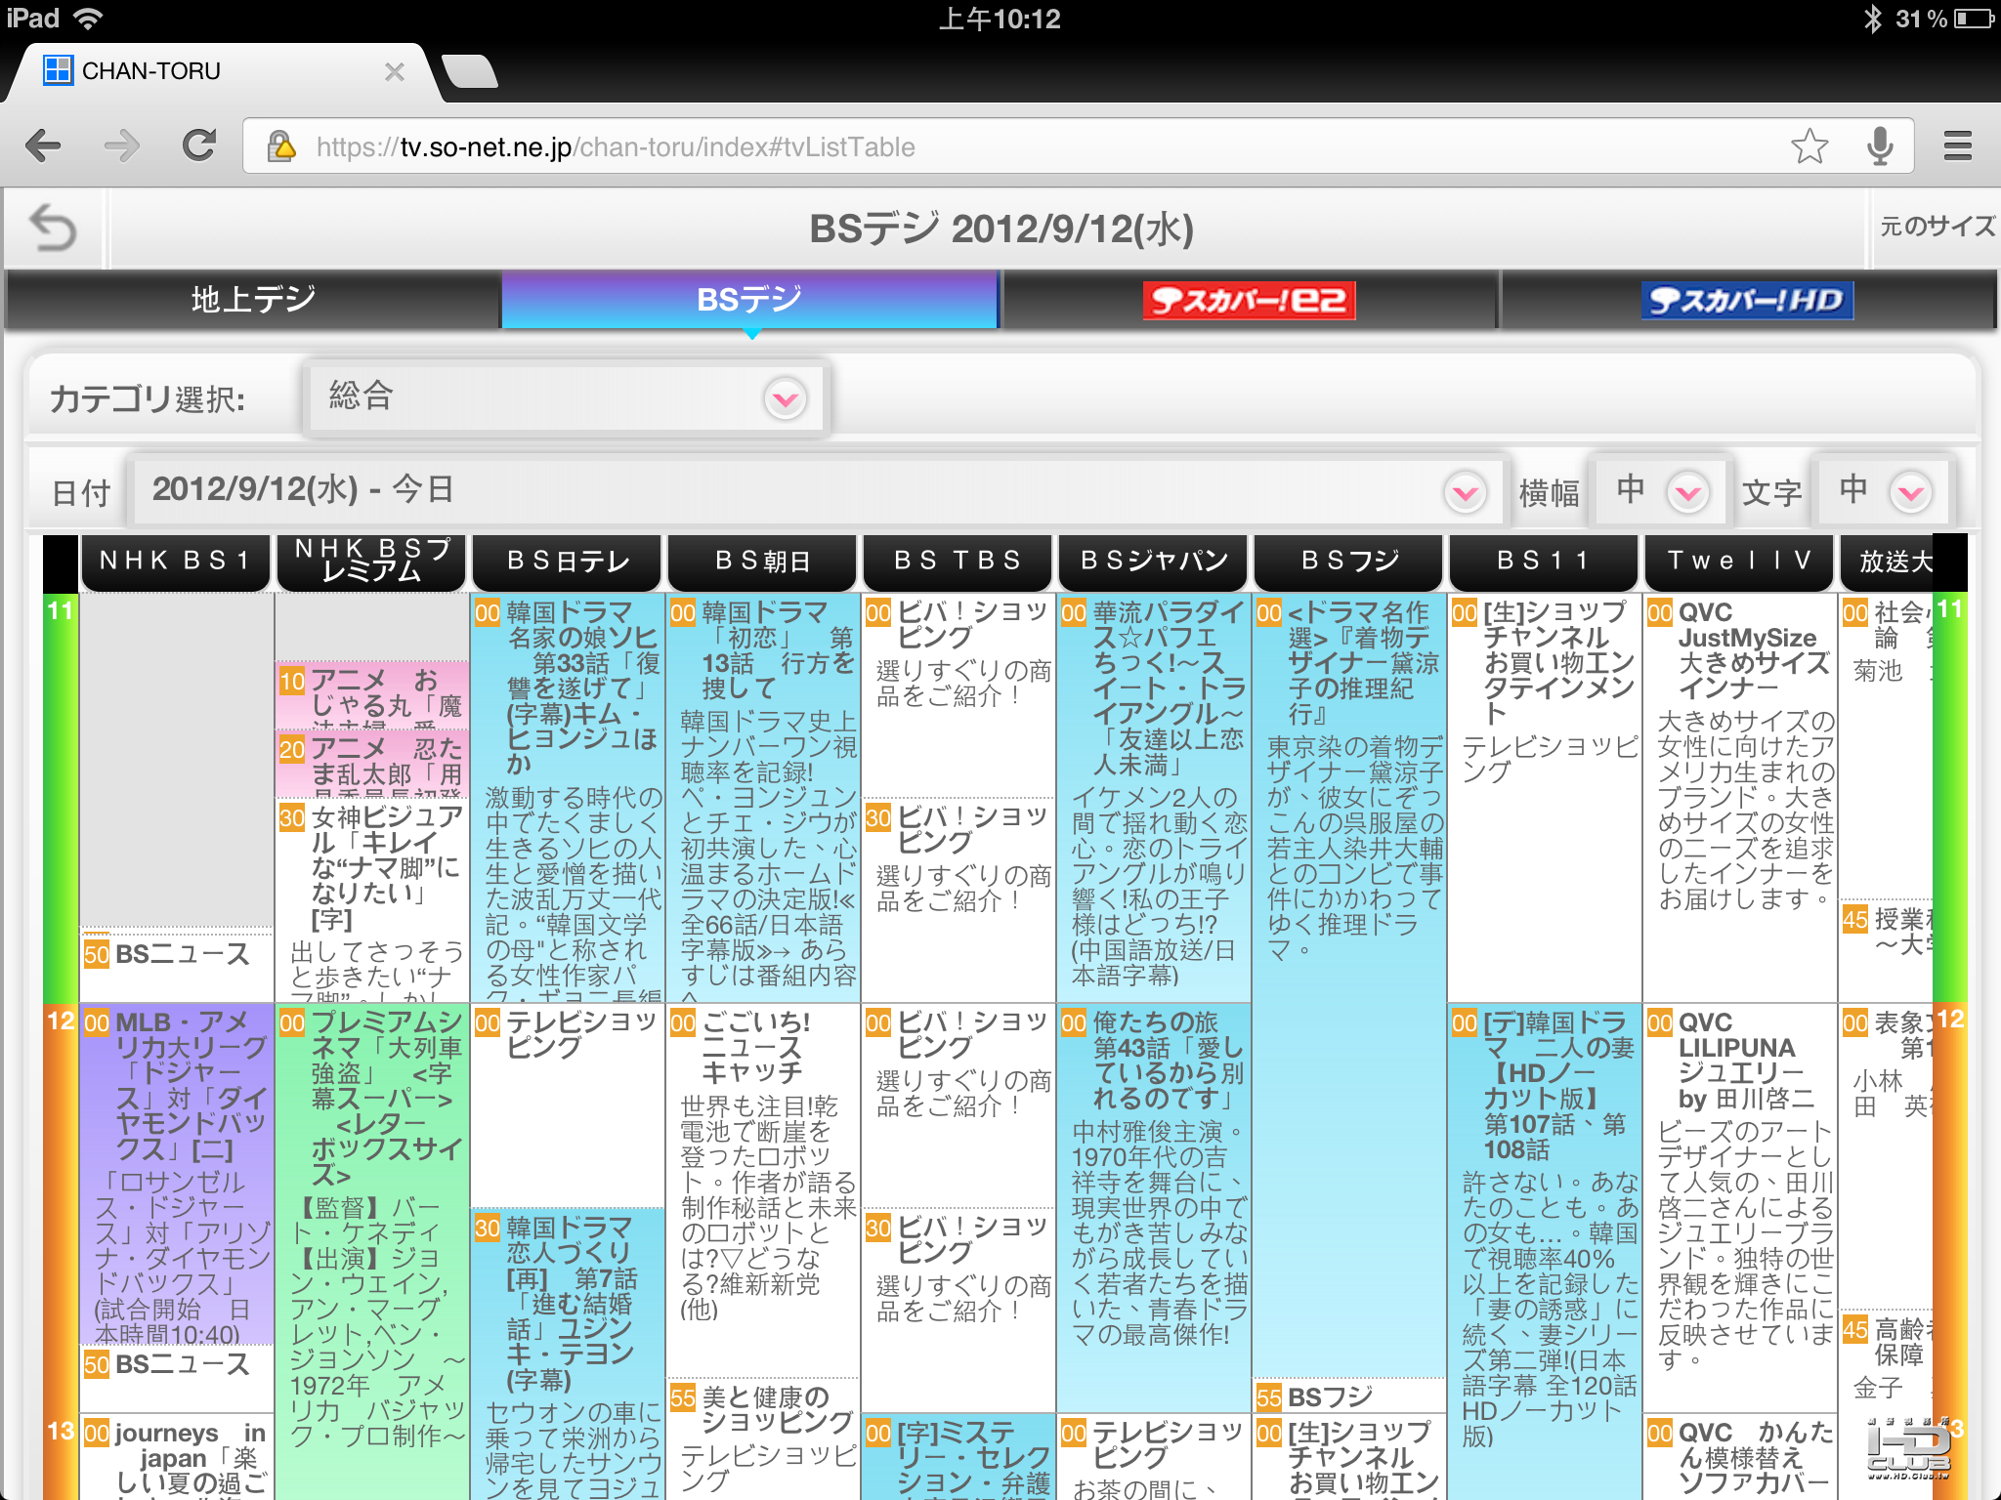
Task: Close the CHAN-TORU tab
Action: [x=394, y=71]
